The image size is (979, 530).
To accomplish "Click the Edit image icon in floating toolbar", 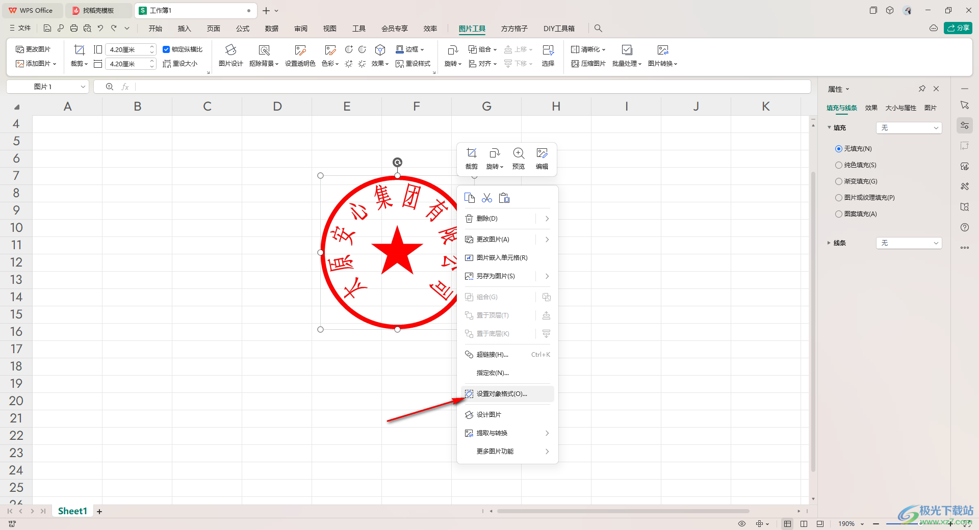I will [x=542, y=153].
